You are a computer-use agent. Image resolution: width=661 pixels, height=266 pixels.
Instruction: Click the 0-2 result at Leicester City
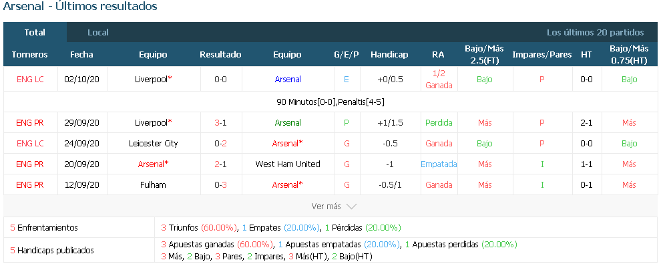[x=220, y=143]
